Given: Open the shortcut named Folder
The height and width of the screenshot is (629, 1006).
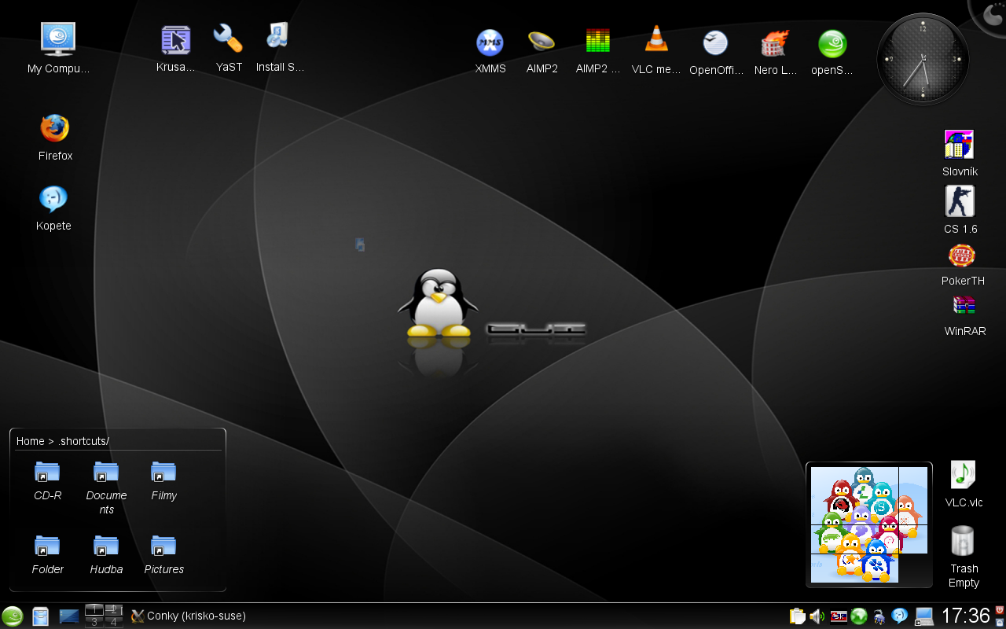Looking at the screenshot, I should (47, 554).
